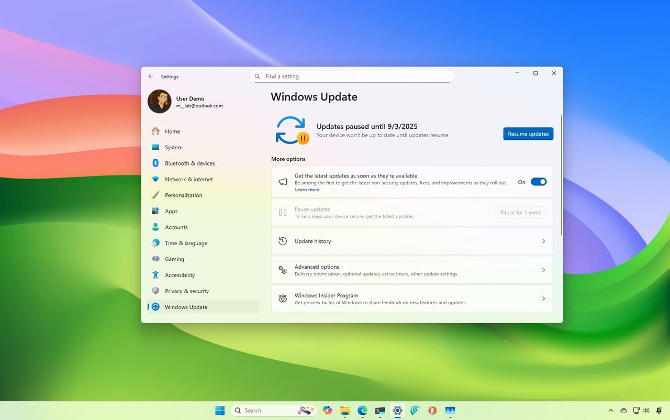Select Accessibility in the sidebar
Screen dimensions: 670x420
180,275
